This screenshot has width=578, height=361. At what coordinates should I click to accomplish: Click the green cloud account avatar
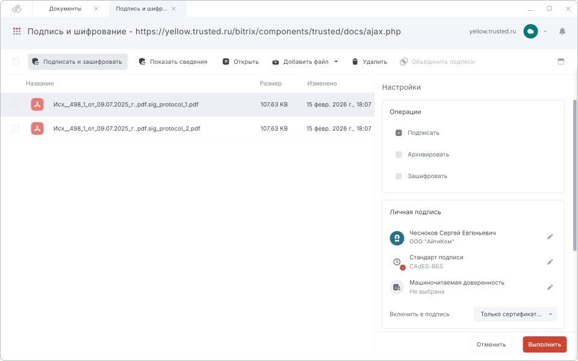530,31
